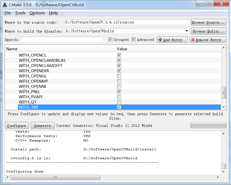The image size is (231, 185).
Task: Open the Tools menu
Action: pos(20,13)
